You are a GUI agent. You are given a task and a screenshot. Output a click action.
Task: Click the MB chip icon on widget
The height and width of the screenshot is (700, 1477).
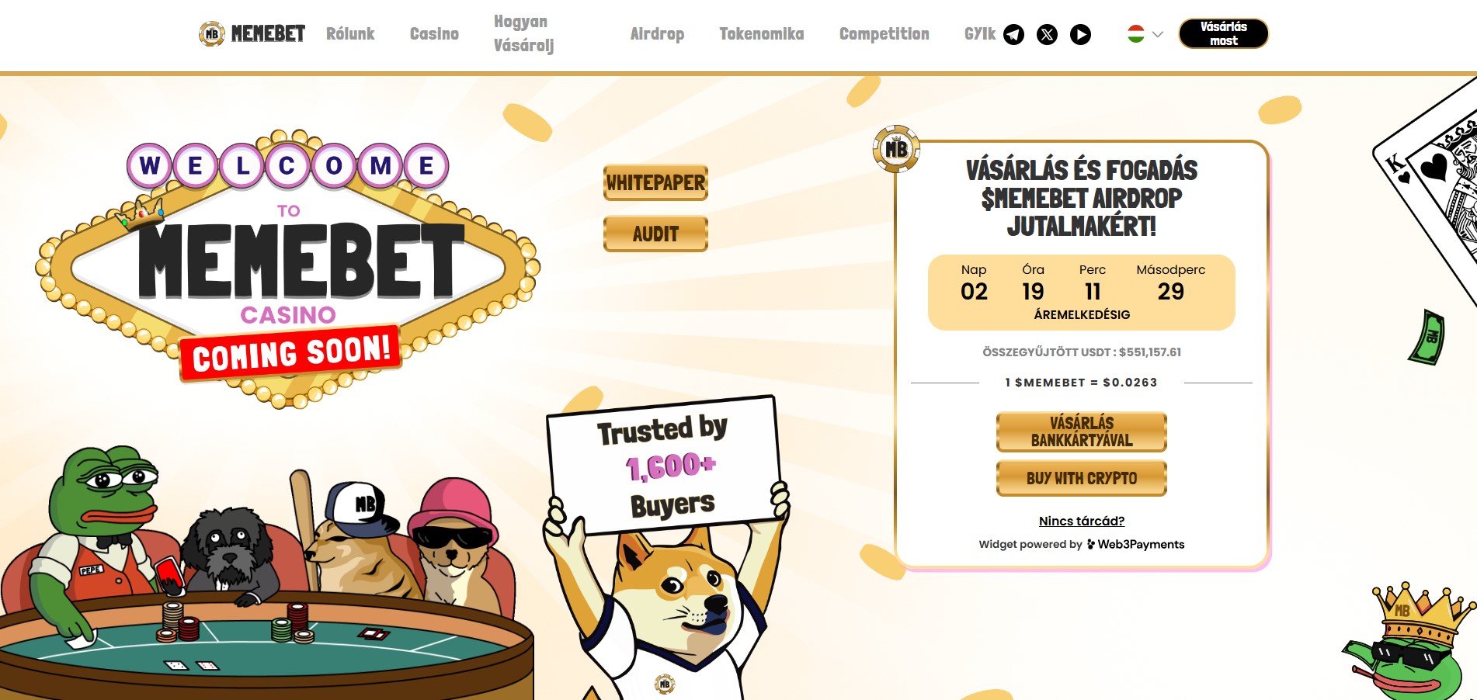(896, 148)
